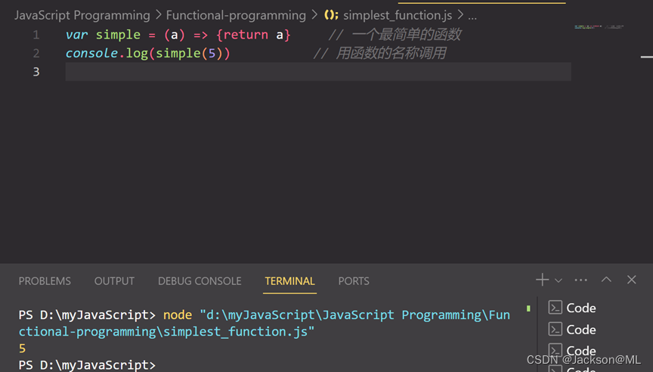Click JavaScript Programming breadcrumb folder

[x=82, y=15]
